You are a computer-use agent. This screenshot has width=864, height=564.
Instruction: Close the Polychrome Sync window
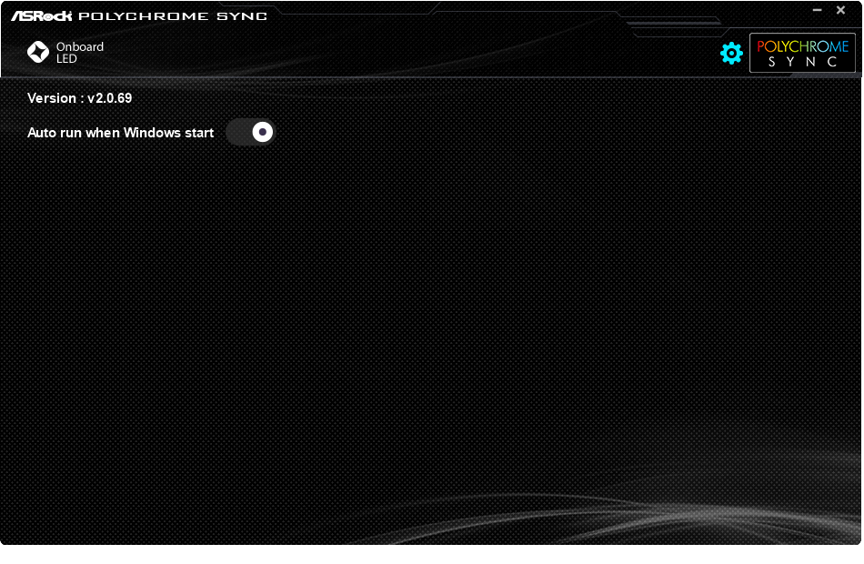[x=841, y=10]
